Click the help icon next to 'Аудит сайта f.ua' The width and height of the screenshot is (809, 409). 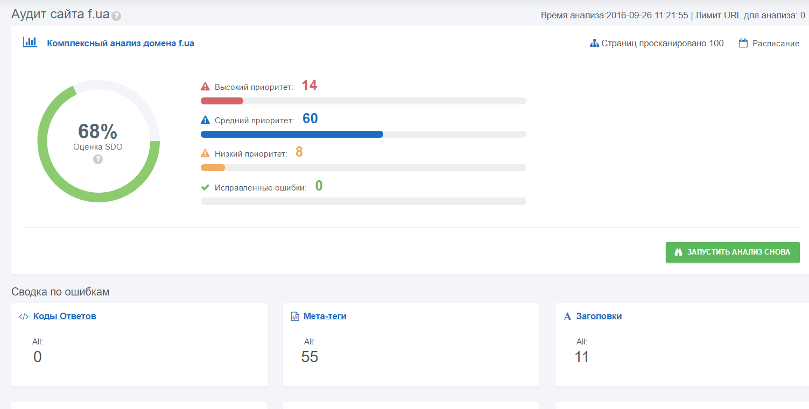point(116,16)
